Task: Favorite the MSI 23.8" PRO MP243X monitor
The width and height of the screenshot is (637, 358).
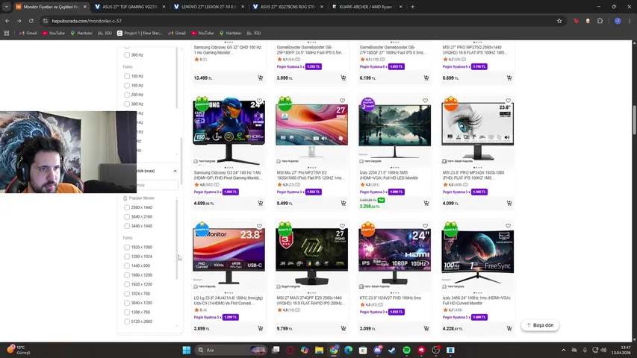Action: point(508,101)
